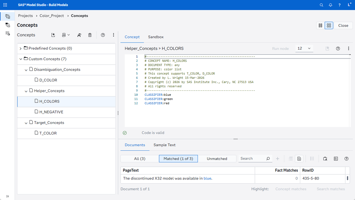Click row ID 435-5-80 cell
The width and height of the screenshot is (355, 200).
tap(322, 178)
